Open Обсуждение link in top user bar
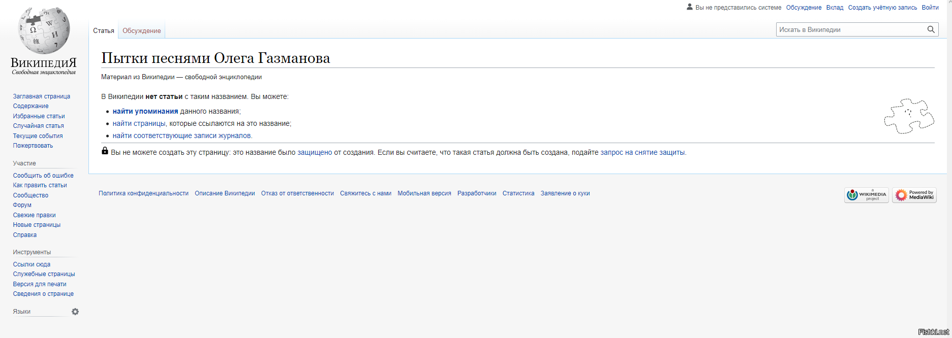This screenshot has height=338, width=952. pos(804,8)
